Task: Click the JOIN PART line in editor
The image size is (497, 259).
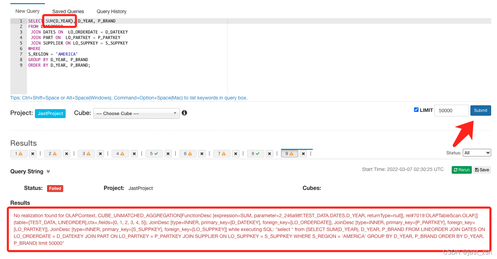Action: coord(75,38)
